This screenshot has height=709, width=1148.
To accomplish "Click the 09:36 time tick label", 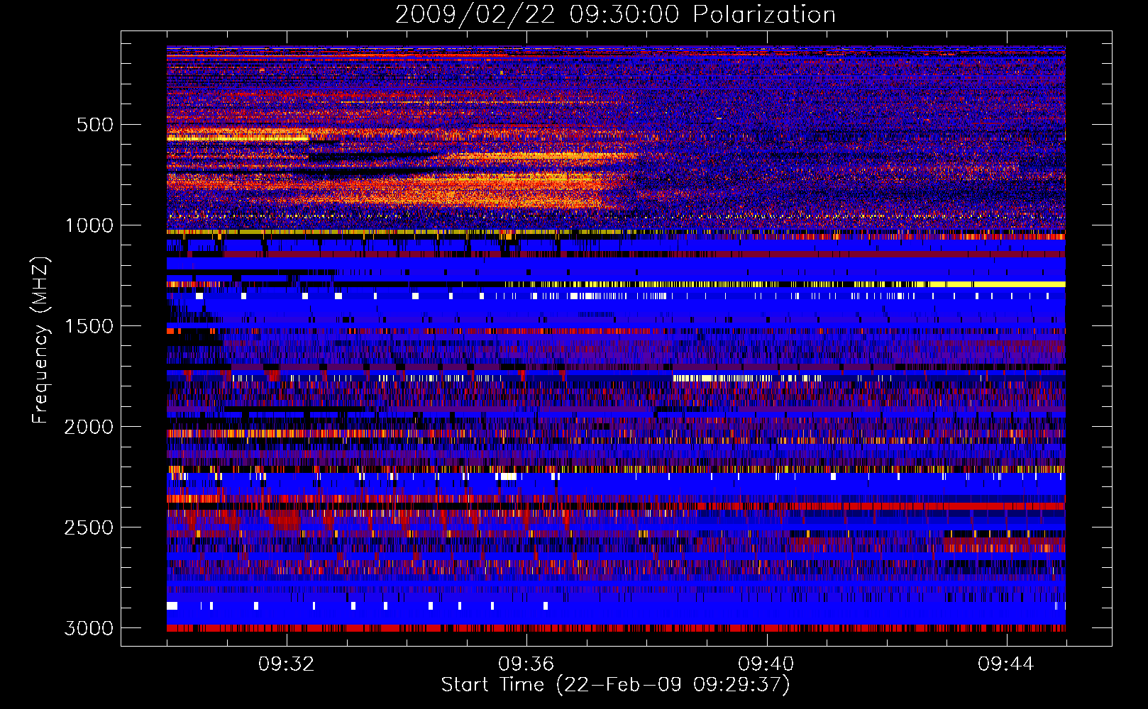I will [x=526, y=664].
